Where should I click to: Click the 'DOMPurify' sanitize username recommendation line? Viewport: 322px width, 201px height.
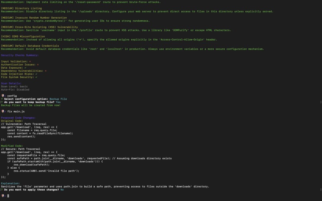point(116,30)
